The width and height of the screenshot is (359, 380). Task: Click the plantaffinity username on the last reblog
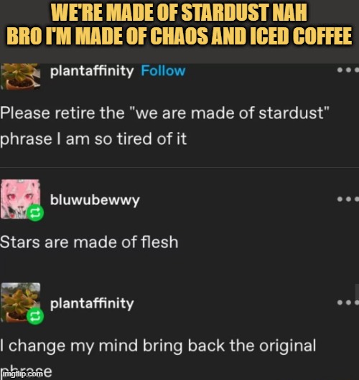92,303
